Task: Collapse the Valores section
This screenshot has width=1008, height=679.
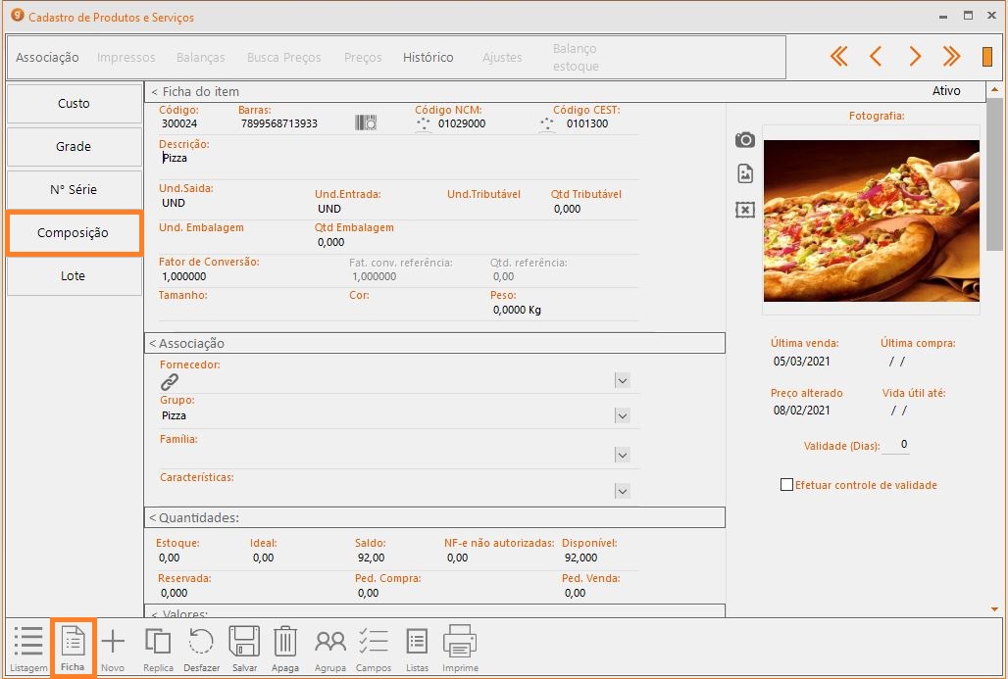Action: [x=154, y=613]
